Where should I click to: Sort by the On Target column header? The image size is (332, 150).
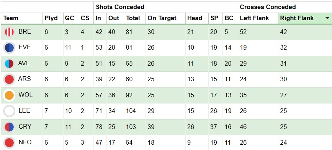click(162, 18)
